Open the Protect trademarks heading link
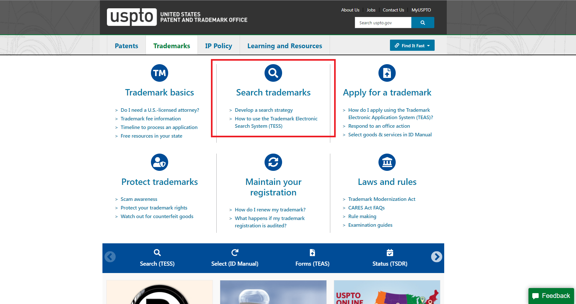This screenshot has height=304, width=576. [160, 182]
